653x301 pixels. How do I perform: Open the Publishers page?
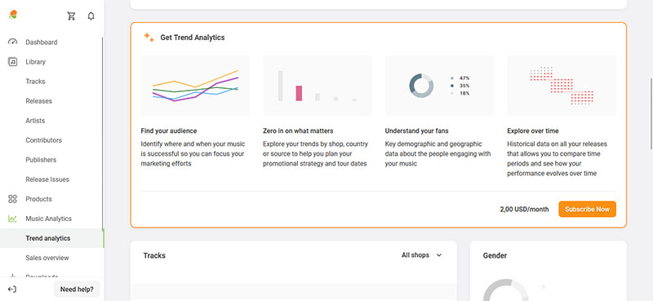(41, 159)
